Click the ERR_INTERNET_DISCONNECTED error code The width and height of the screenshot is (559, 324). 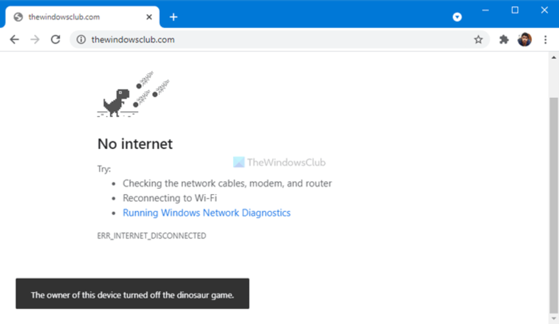click(x=152, y=236)
